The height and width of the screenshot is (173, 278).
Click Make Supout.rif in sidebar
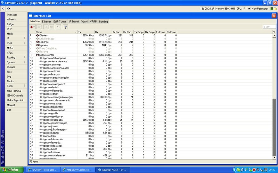tap(16, 100)
